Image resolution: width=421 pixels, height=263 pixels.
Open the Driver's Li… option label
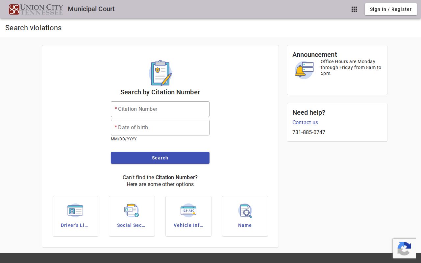[74, 225]
